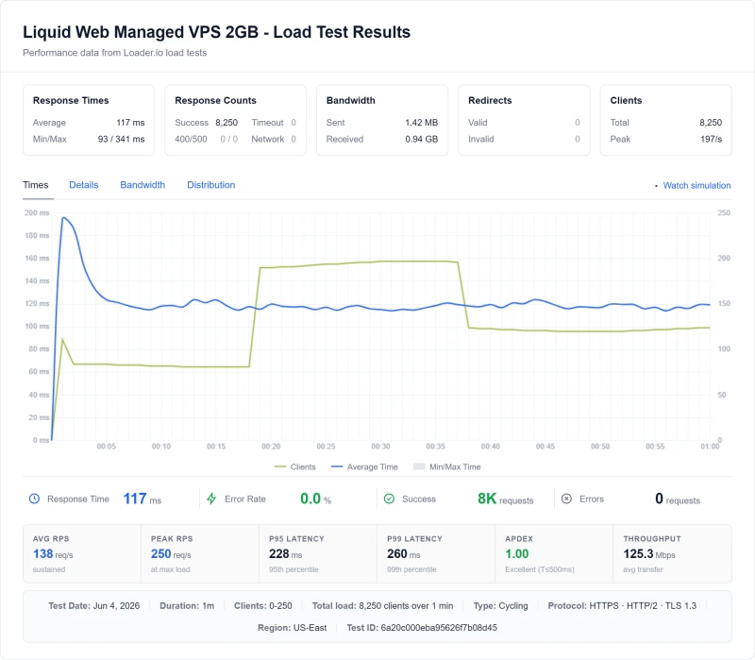This screenshot has height=660, width=755.
Task: Click the Invalid redirects row
Action: tap(524, 139)
